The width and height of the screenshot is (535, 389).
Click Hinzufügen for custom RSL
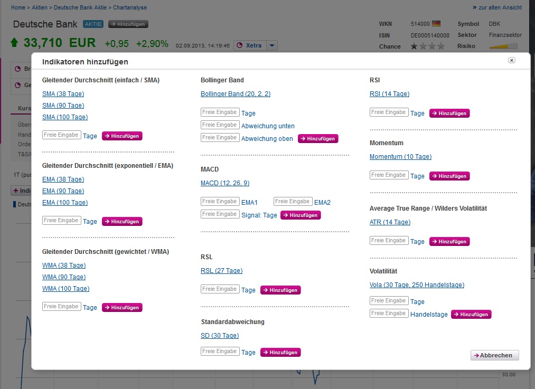coord(280,290)
